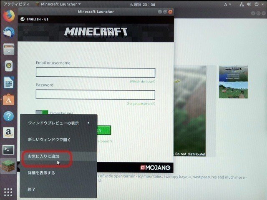Focus the Email or username field
Screen dimensions: 267x200
click(96, 72)
